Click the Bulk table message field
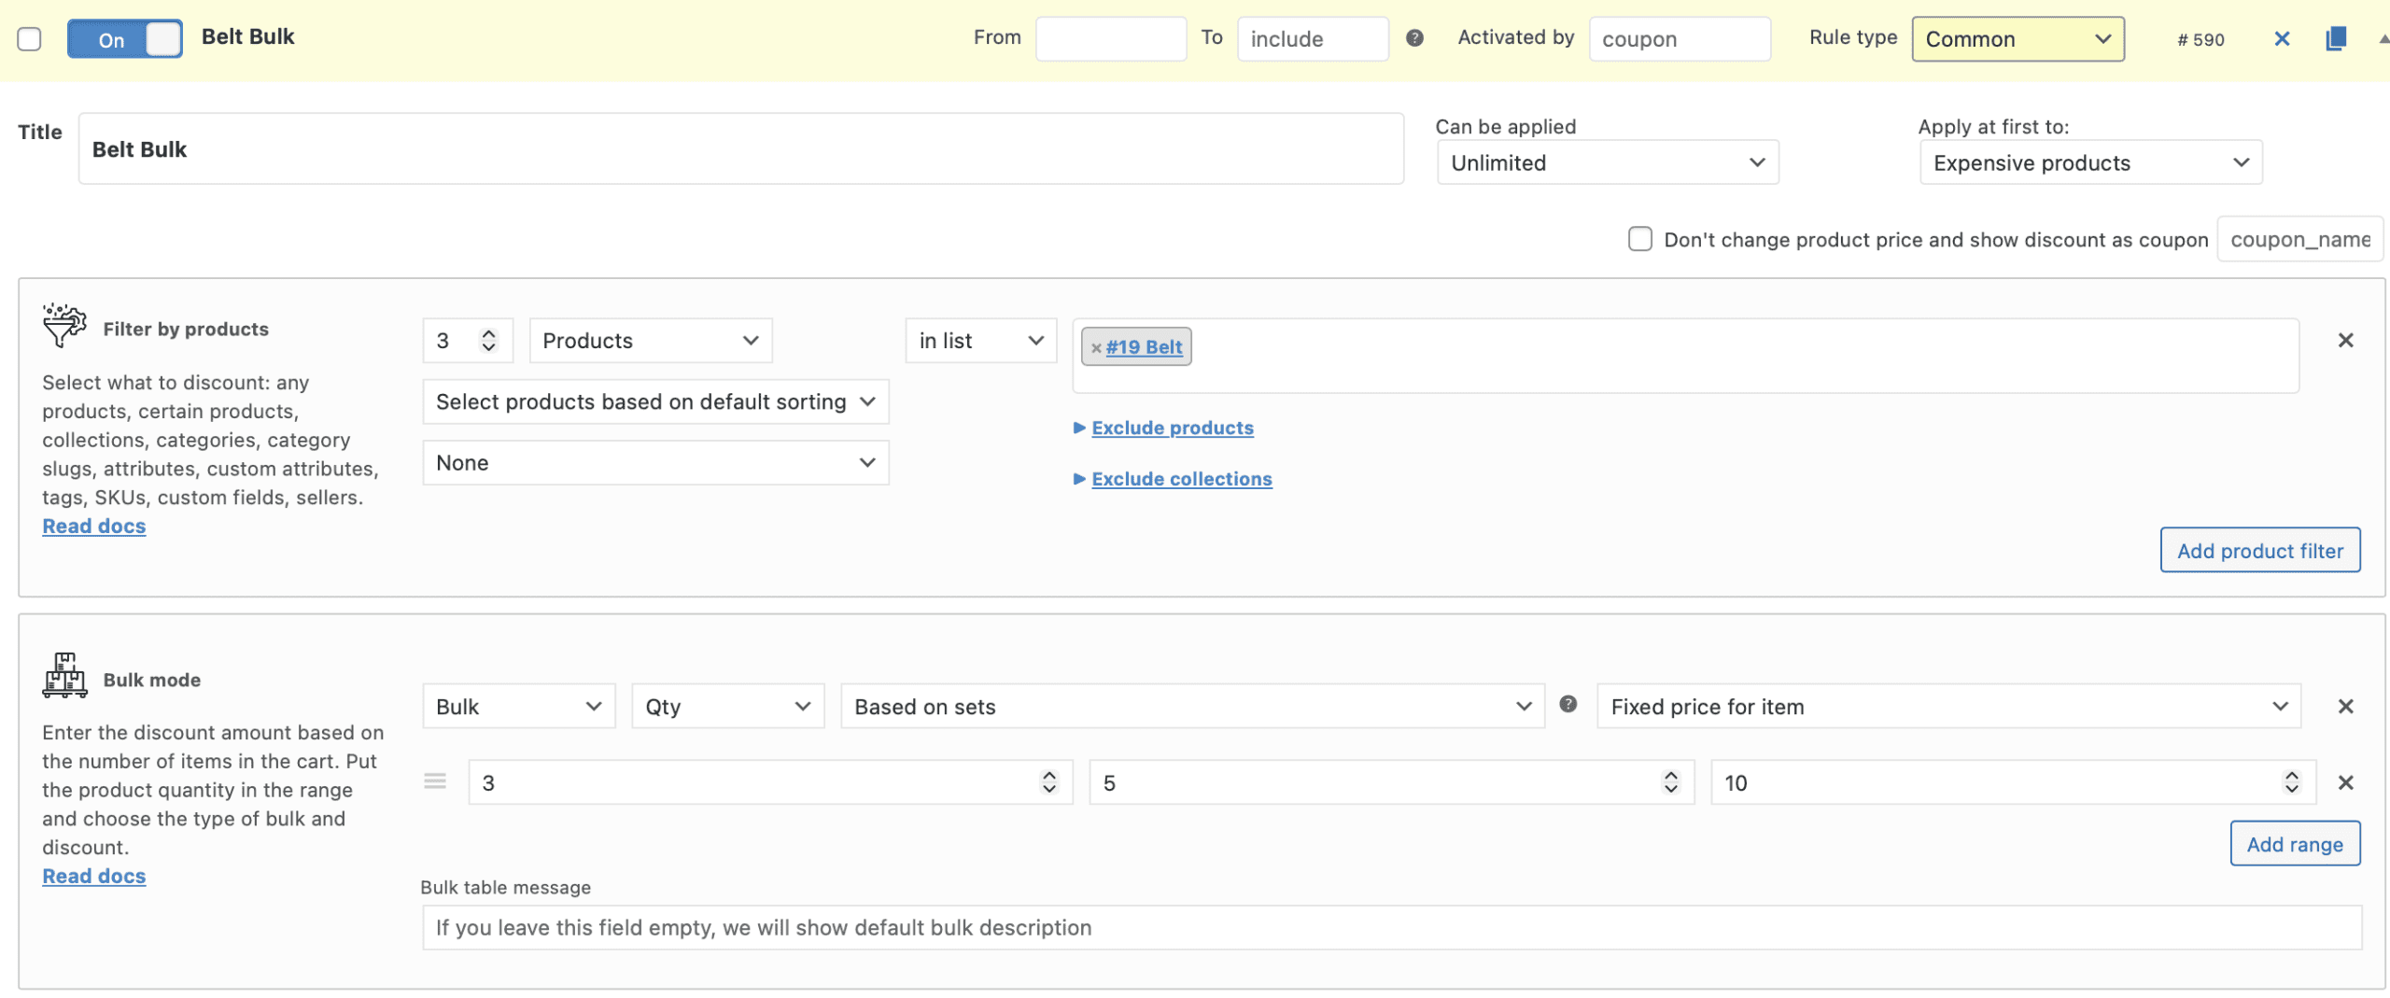 click(1391, 927)
